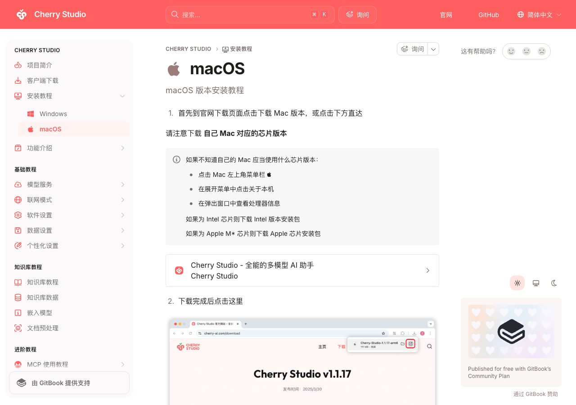Image resolution: width=576 pixels, height=405 pixels.
Task: Click the 嵌入模型 icon in sidebar
Action: (x=18, y=313)
